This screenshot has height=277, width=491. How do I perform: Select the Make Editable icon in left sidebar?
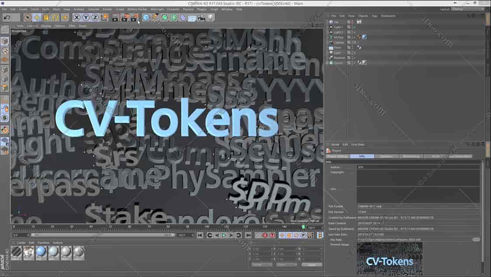coord(5,42)
